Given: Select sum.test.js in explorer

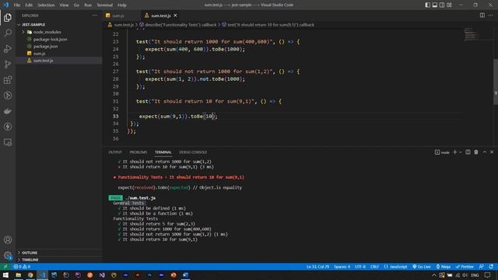Looking at the screenshot, I should (44, 61).
